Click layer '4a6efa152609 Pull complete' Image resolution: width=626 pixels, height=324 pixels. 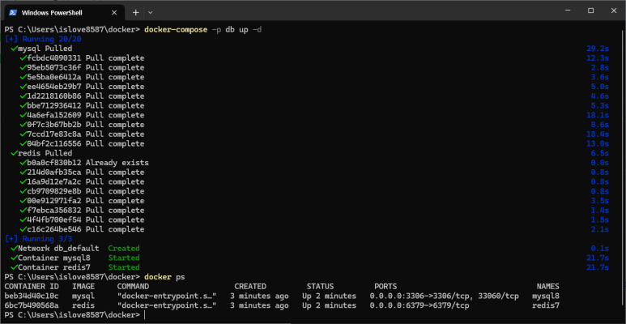(x=83, y=116)
